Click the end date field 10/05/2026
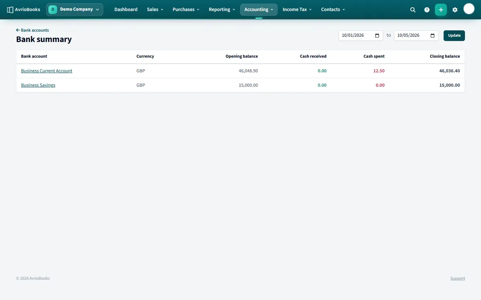Screen dimensions: 481x300 [x=416, y=35]
